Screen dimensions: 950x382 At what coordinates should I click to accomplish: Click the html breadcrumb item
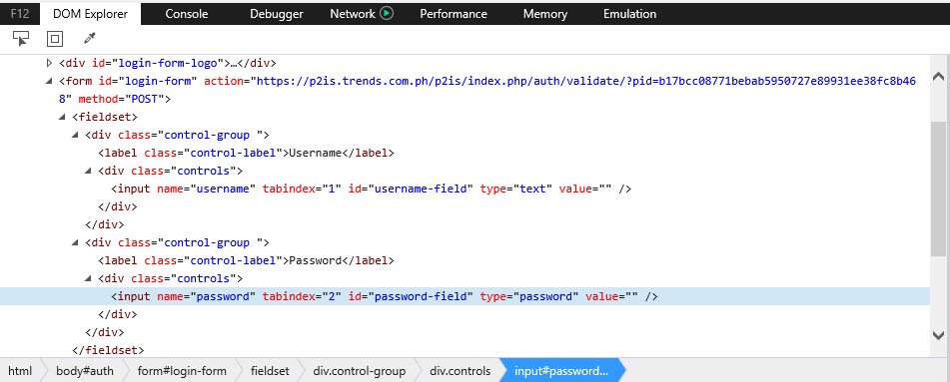click(20, 370)
